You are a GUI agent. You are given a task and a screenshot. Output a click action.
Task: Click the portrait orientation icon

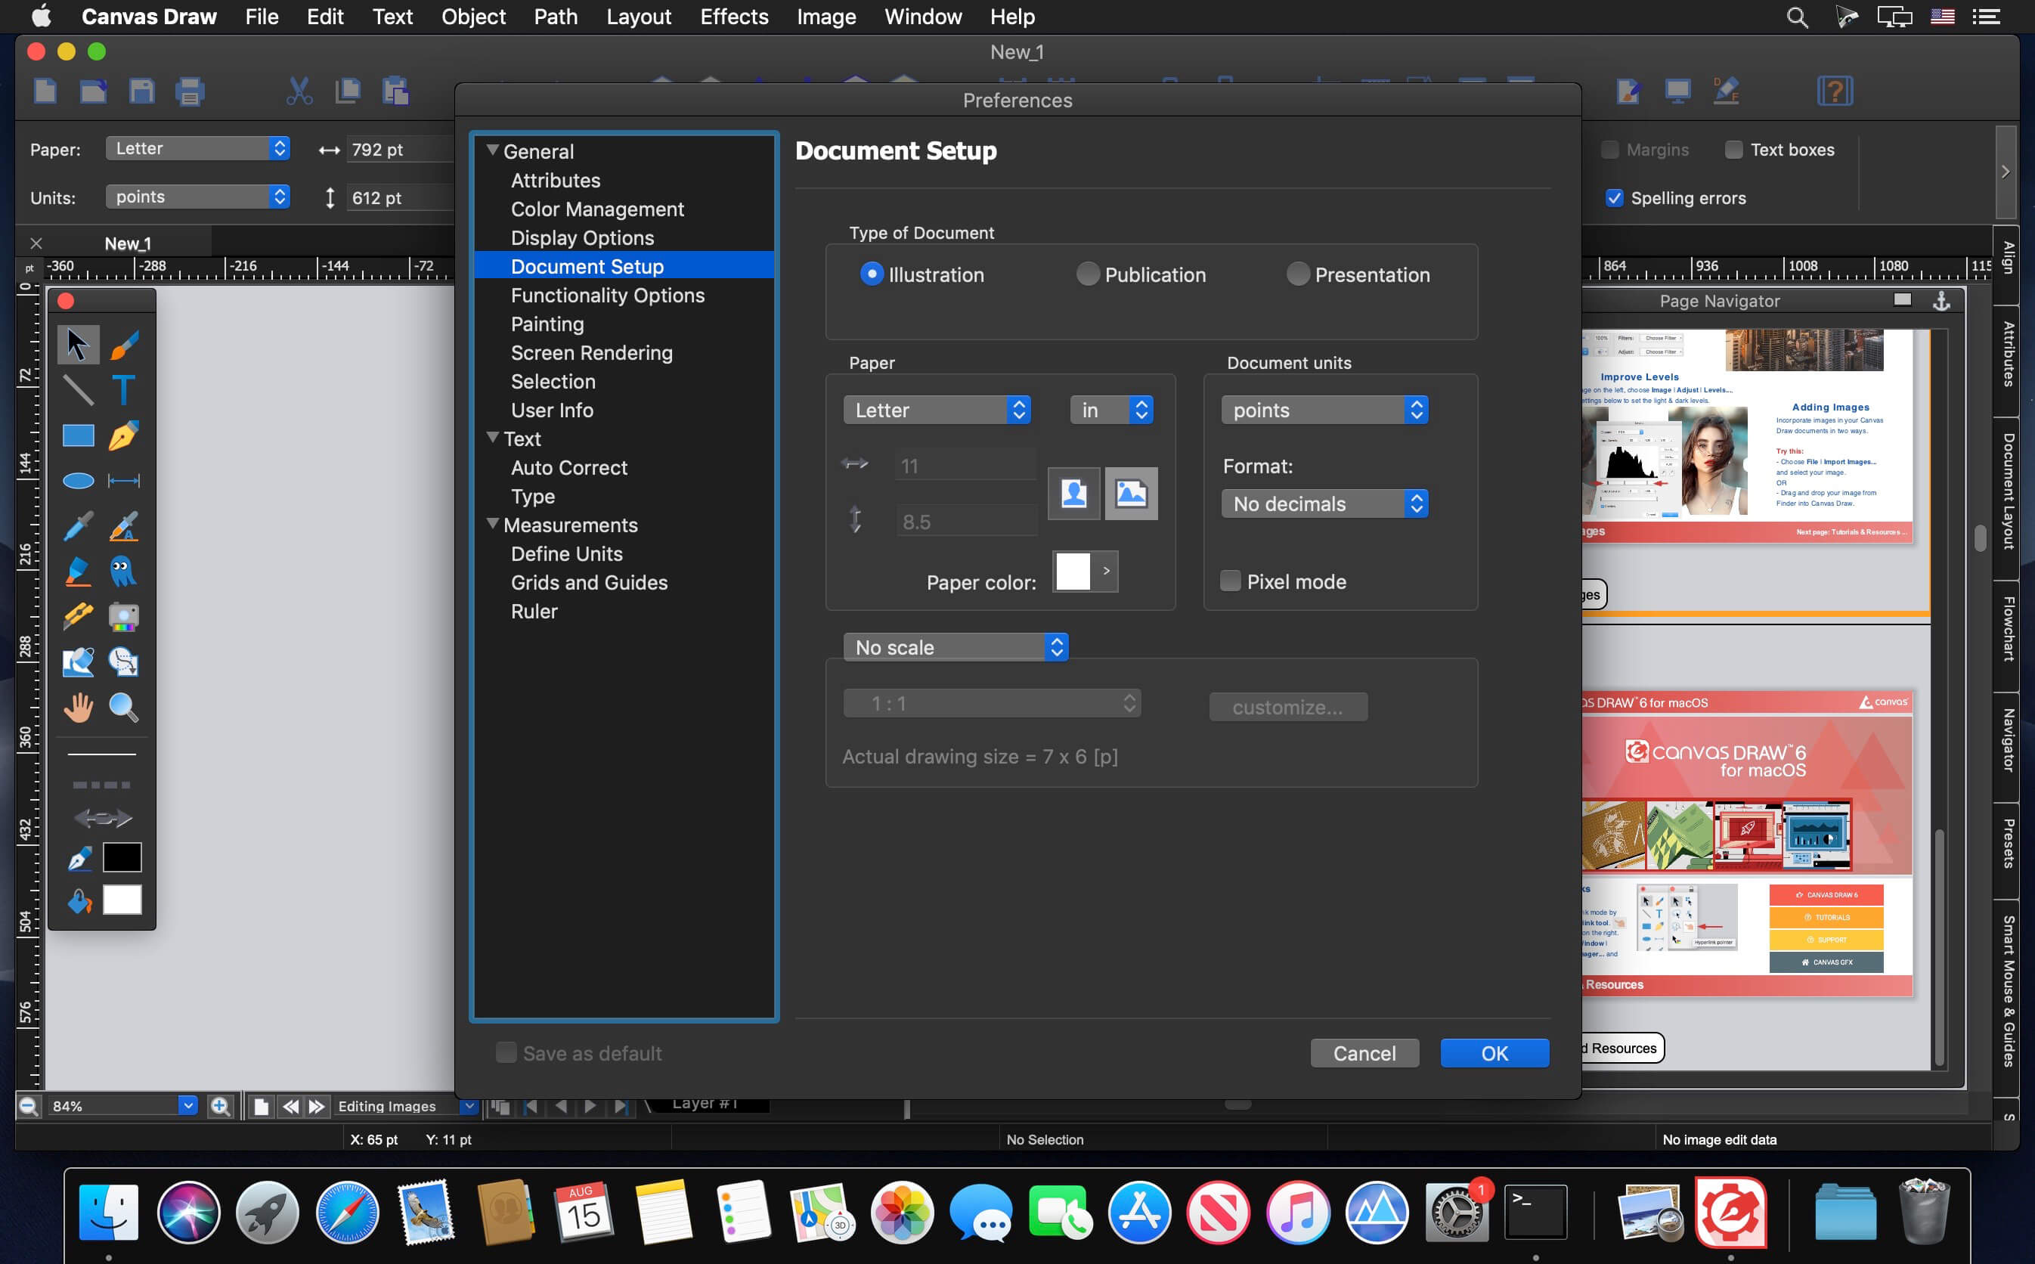point(1073,493)
